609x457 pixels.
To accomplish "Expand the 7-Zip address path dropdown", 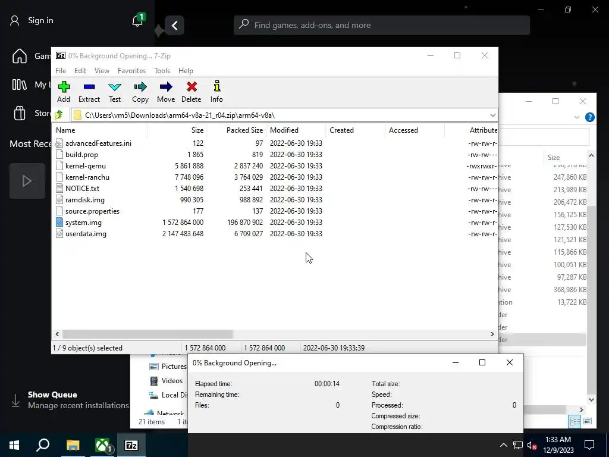I will coord(492,115).
